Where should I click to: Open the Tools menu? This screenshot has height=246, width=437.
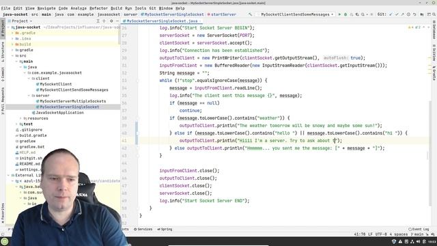140,8
